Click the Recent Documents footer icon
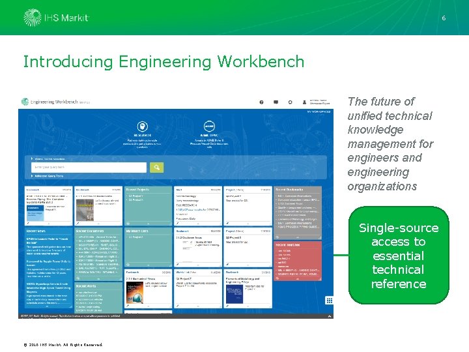 (78, 278)
